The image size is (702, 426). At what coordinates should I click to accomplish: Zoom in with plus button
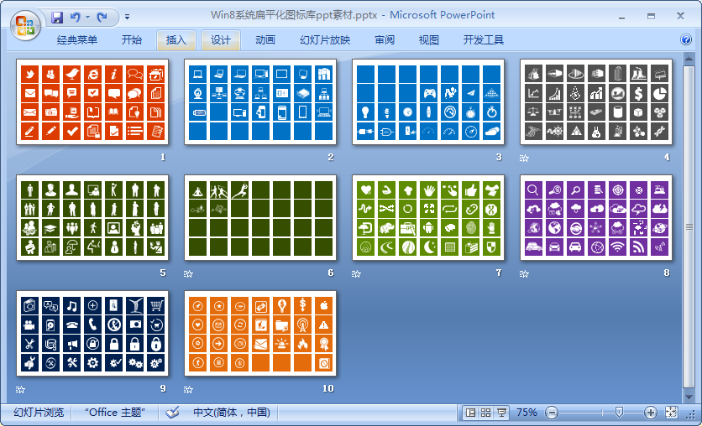[x=651, y=413]
